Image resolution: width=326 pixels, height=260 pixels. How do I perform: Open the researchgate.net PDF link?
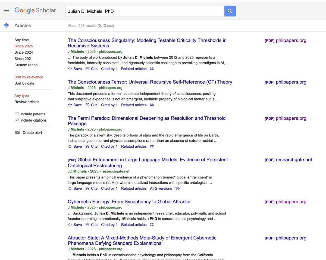point(288,160)
